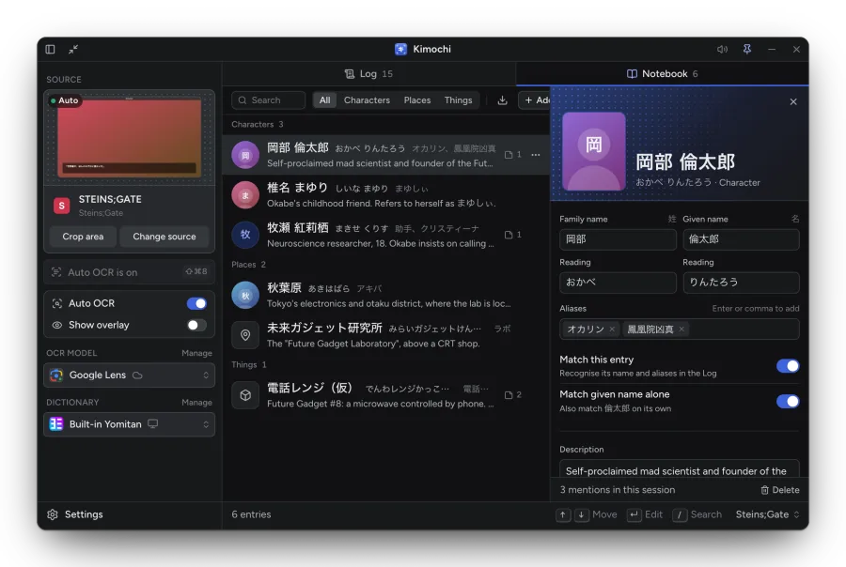The image size is (846, 567).
Task: Pin the window with pin icon
Action: (746, 49)
